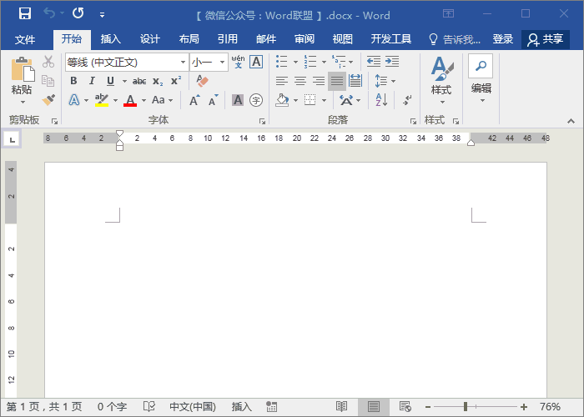
Task: Click the 共享 (Share) button
Action: coord(546,39)
